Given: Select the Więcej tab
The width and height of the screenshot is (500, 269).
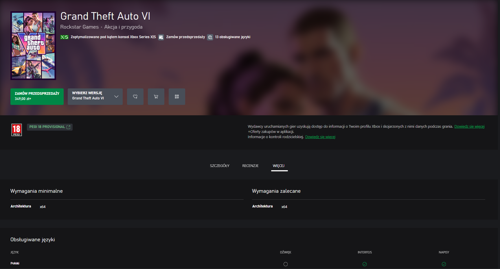Looking at the screenshot, I should (279, 166).
